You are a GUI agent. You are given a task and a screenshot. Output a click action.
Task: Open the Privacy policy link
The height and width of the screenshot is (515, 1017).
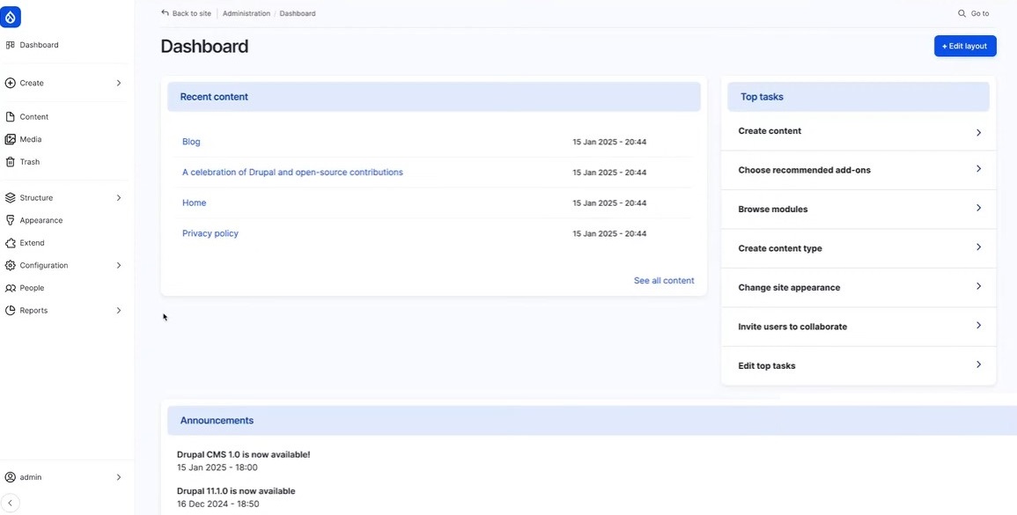pyautogui.click(x=210, y=233)
